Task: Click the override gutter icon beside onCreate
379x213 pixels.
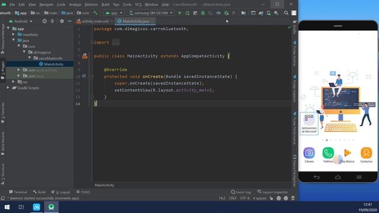Action: pos(84,76)
